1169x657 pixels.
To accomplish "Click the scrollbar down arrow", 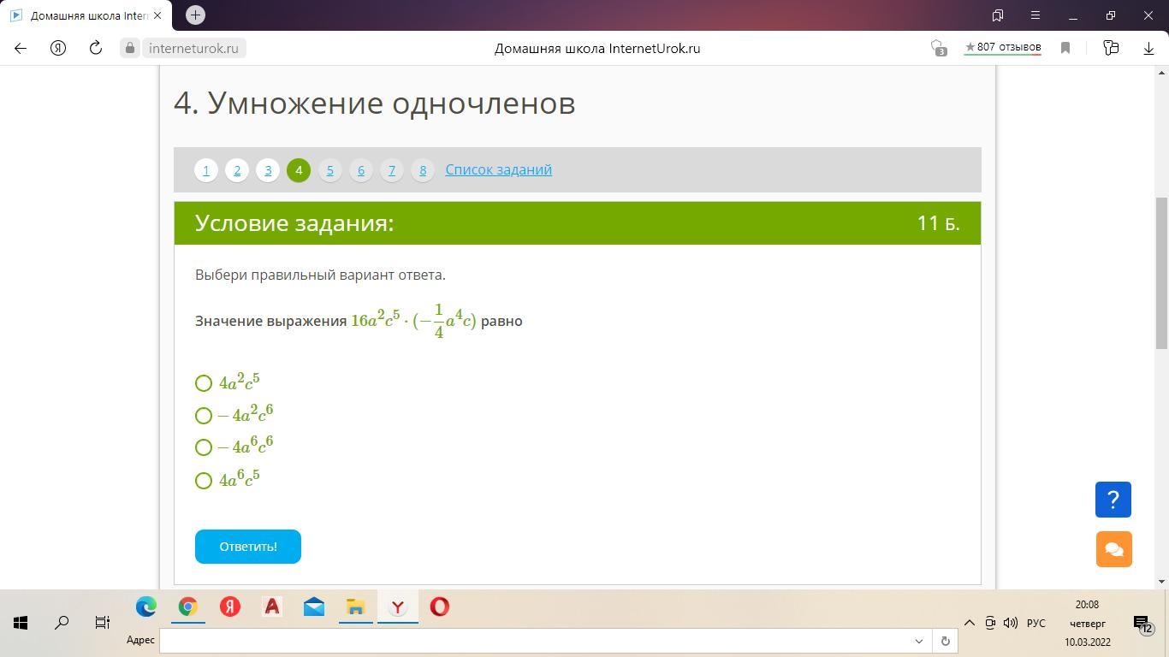I will [x=1161, y=582].
